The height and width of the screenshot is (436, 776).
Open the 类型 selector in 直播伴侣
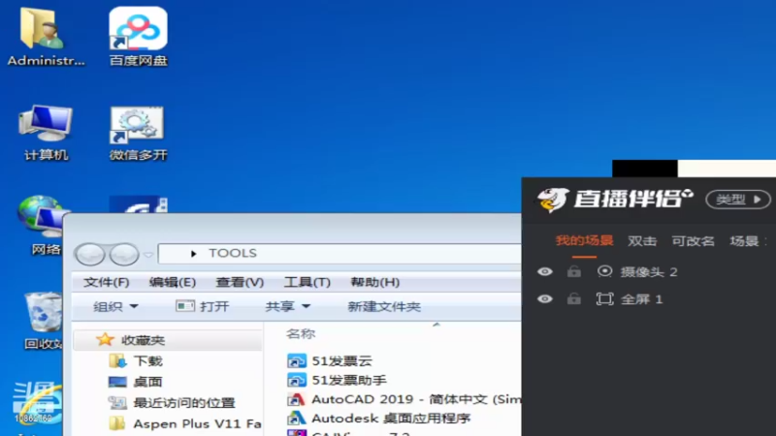coord(738,200)
